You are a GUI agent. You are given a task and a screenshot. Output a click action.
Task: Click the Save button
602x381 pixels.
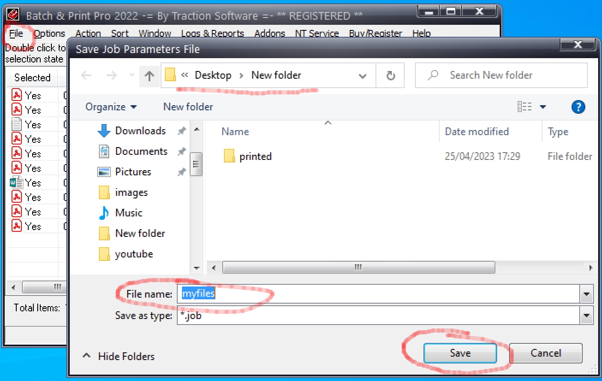[460, 353]
